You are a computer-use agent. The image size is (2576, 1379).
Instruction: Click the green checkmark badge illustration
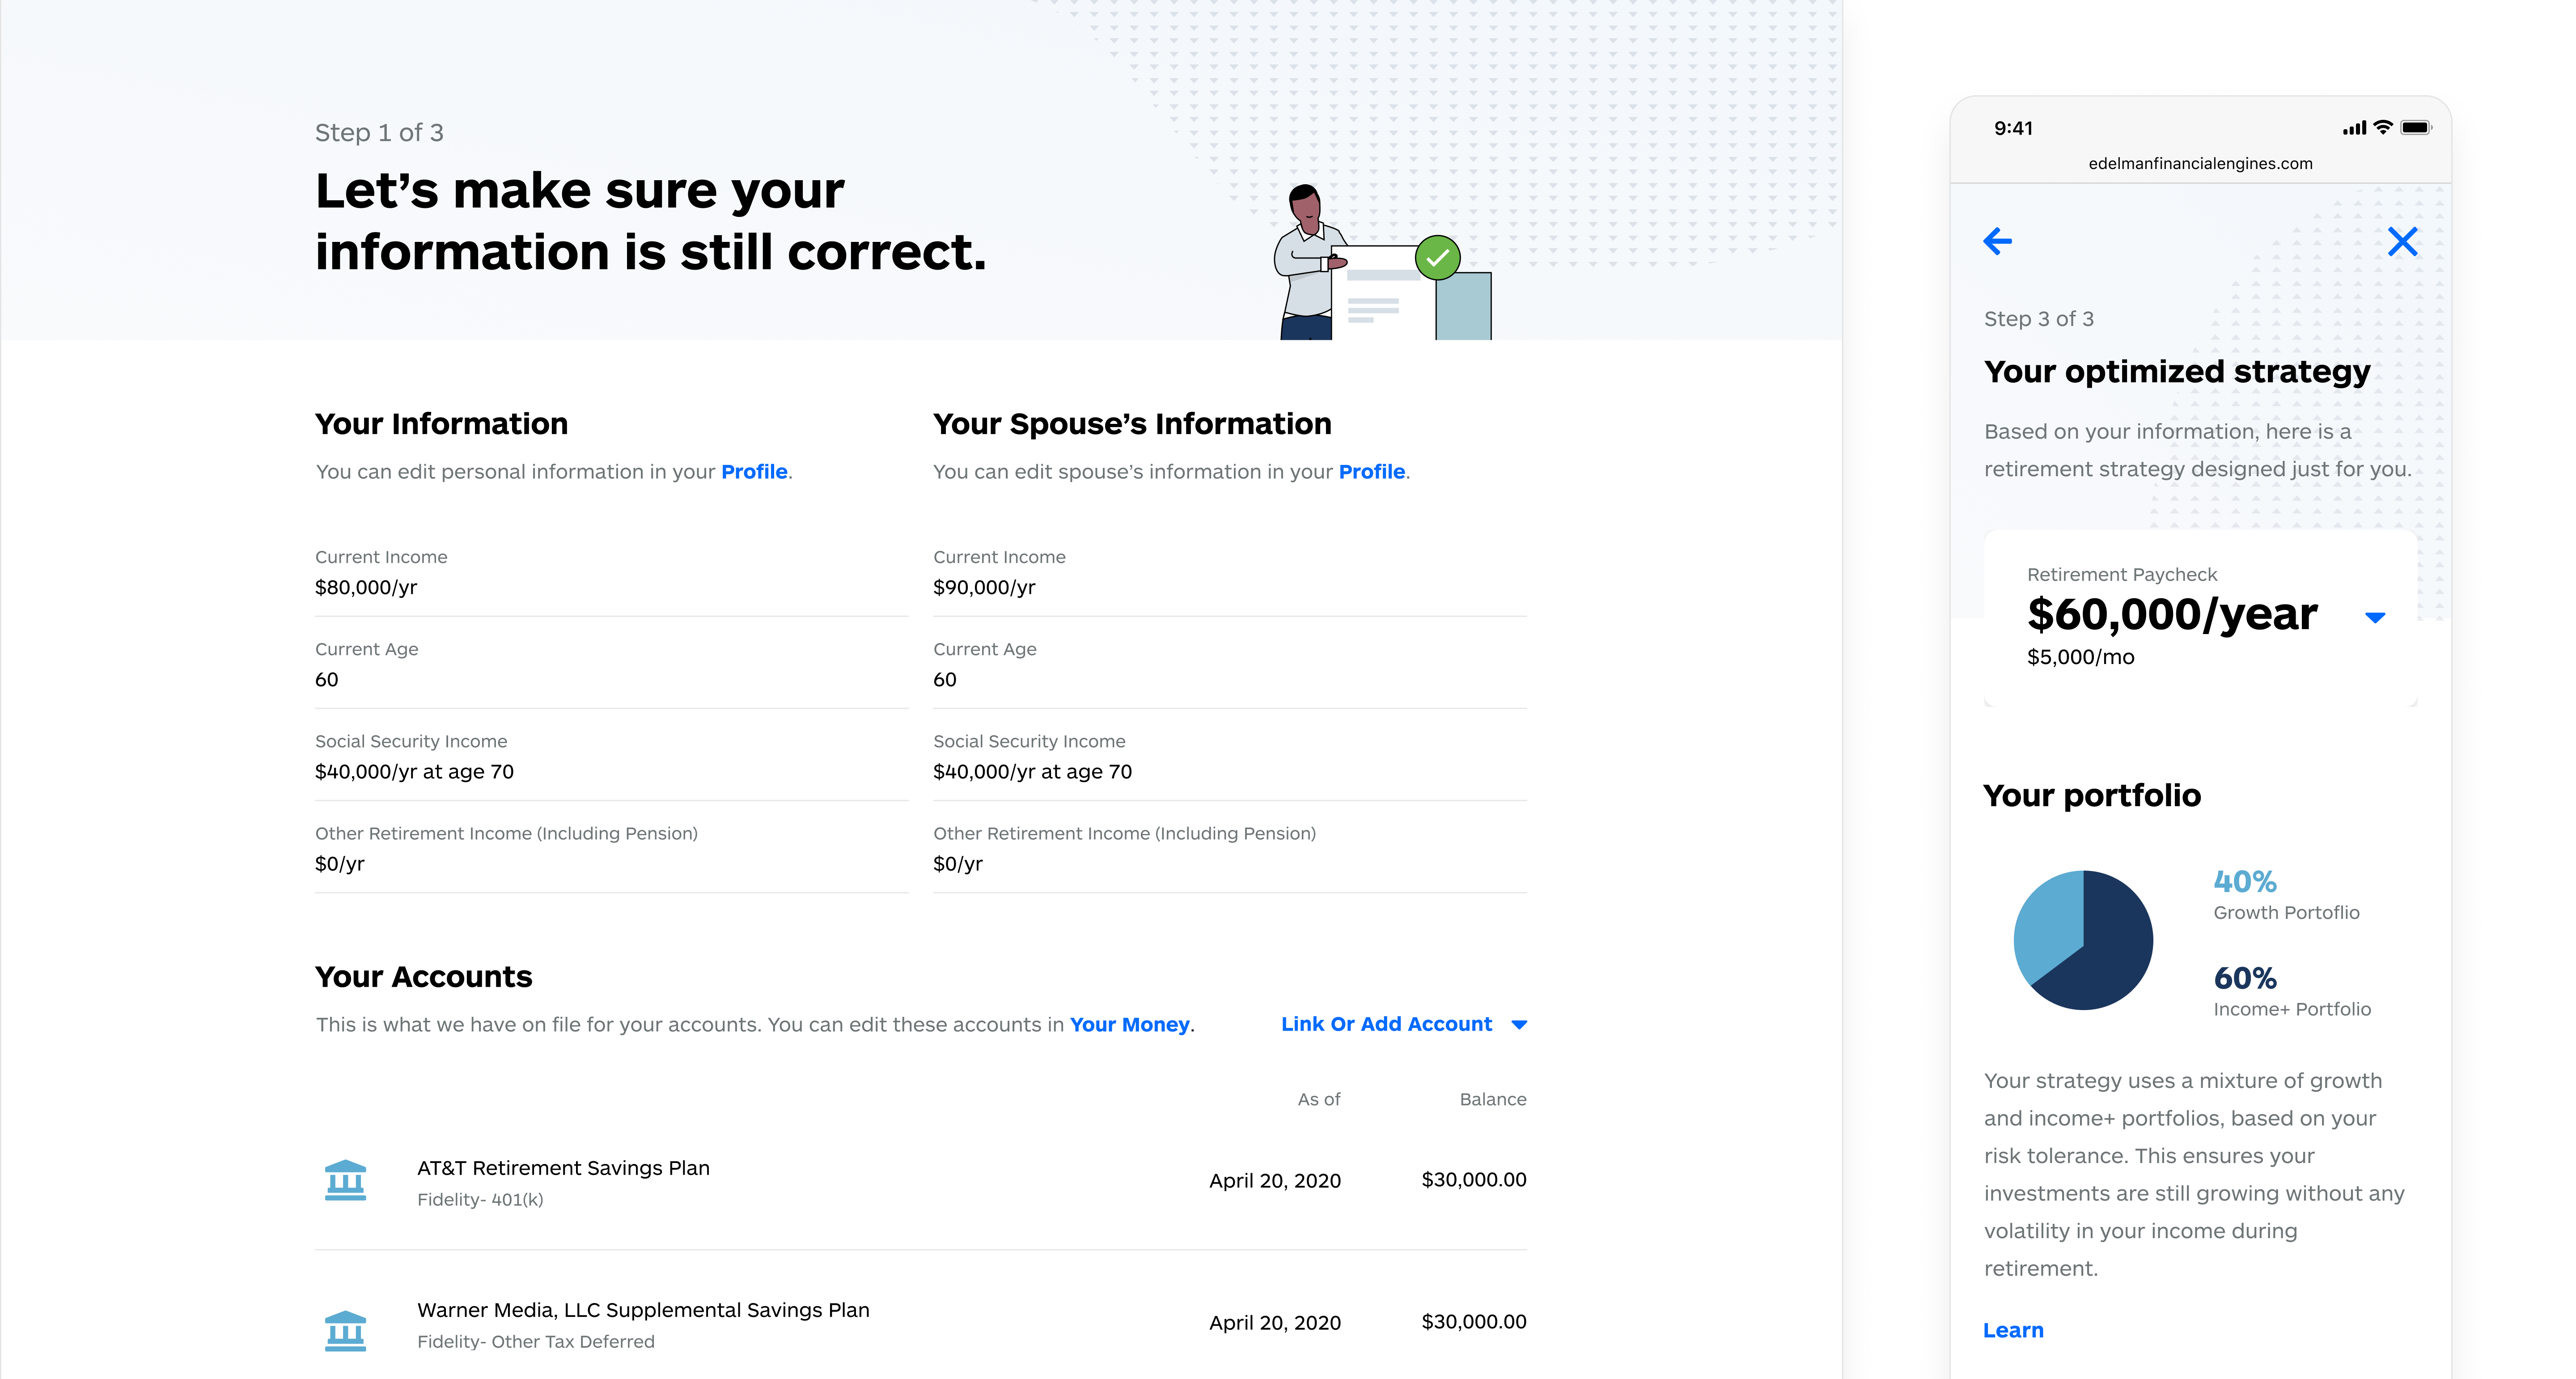pyautogui.click(x=1437, y=258)
